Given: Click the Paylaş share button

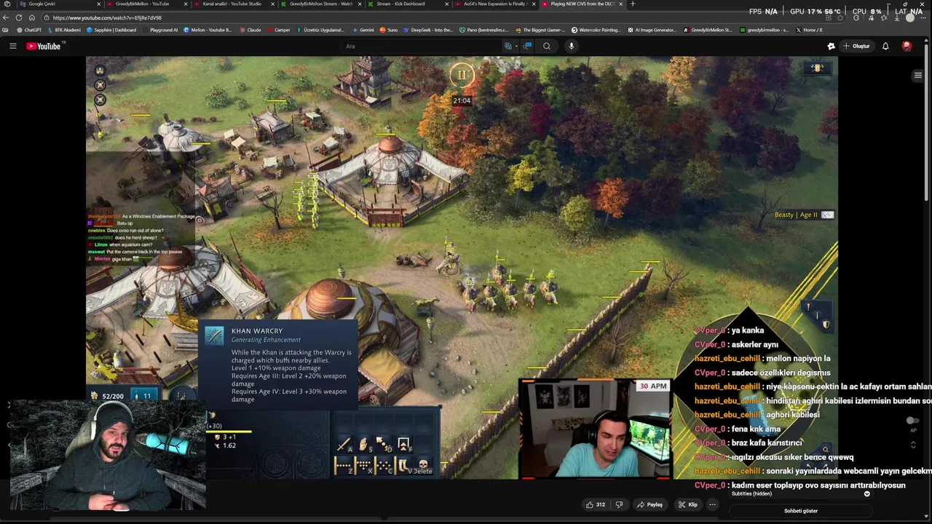Looking at the screenshot, I should 649,504.
